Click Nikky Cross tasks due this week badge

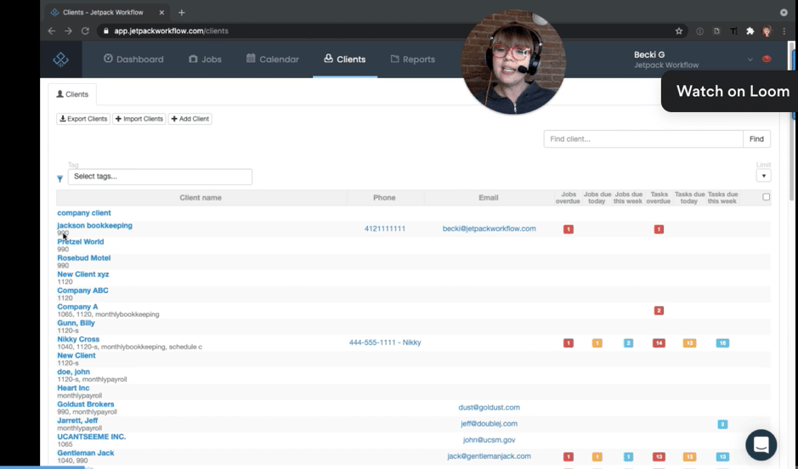(x=722, y=343)
